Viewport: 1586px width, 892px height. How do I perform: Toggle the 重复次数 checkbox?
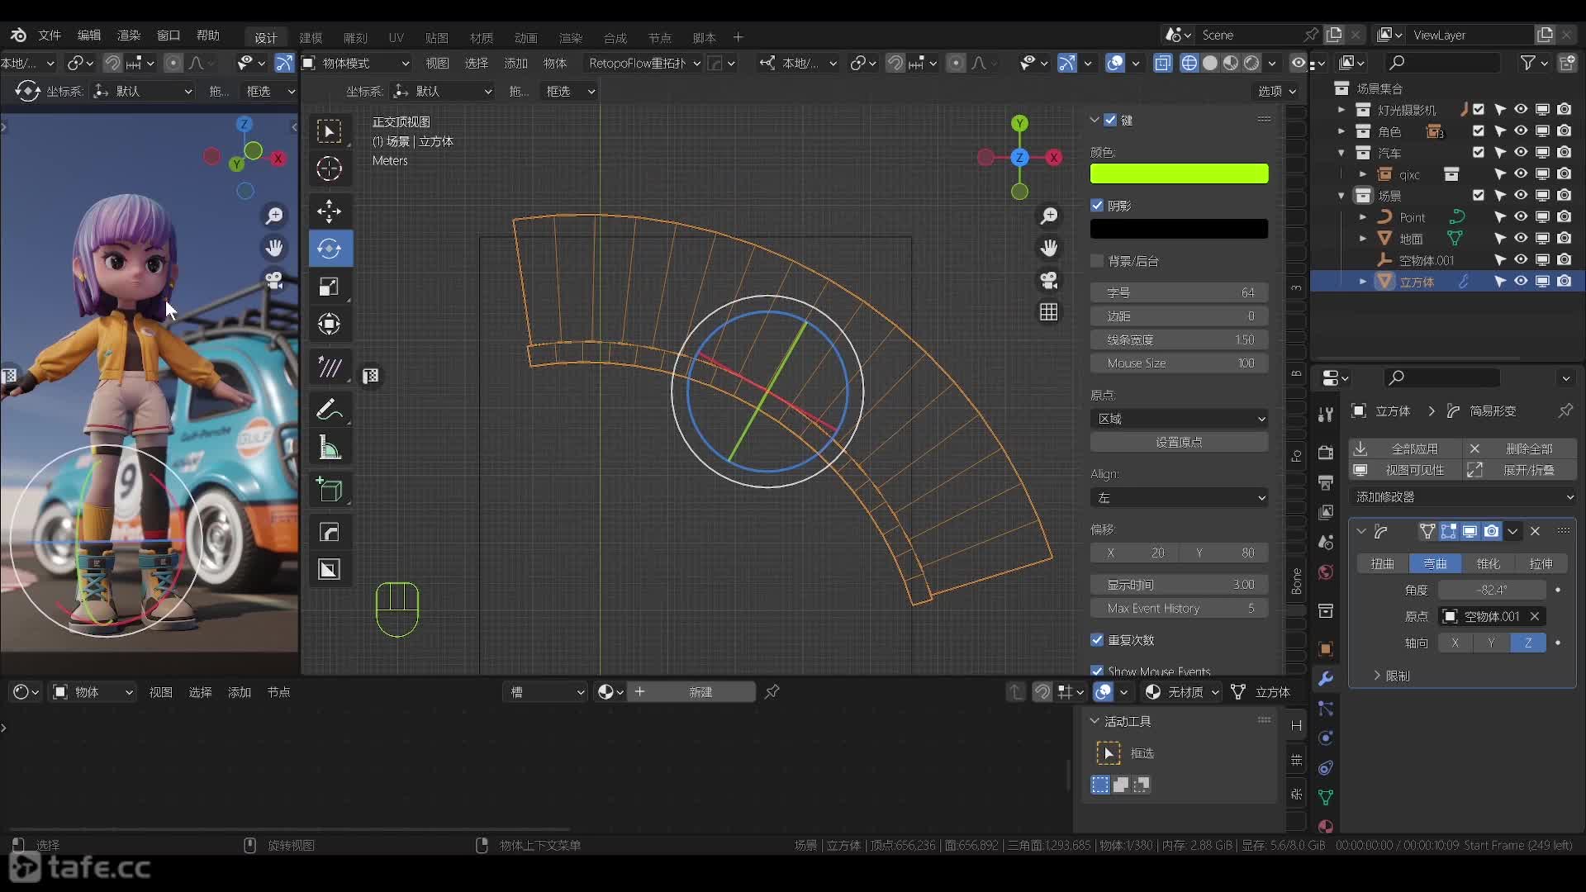[1097, 640]
